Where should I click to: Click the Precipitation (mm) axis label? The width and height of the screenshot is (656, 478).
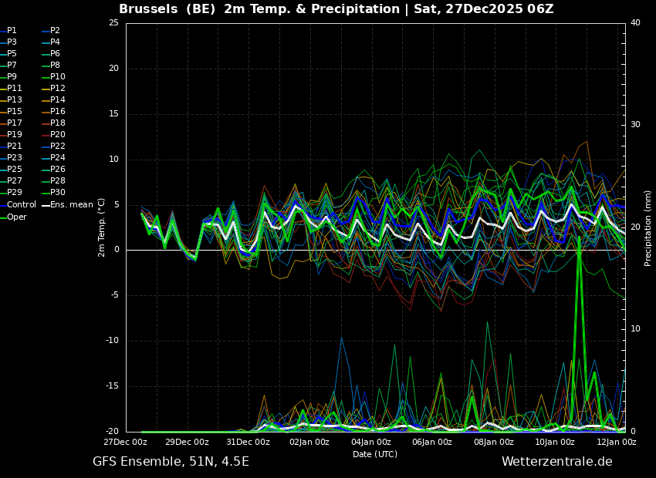click(648, 227)
